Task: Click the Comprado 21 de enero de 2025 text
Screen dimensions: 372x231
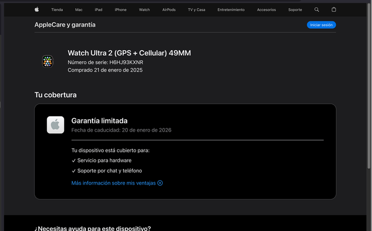Action: [x=105, y=70]
